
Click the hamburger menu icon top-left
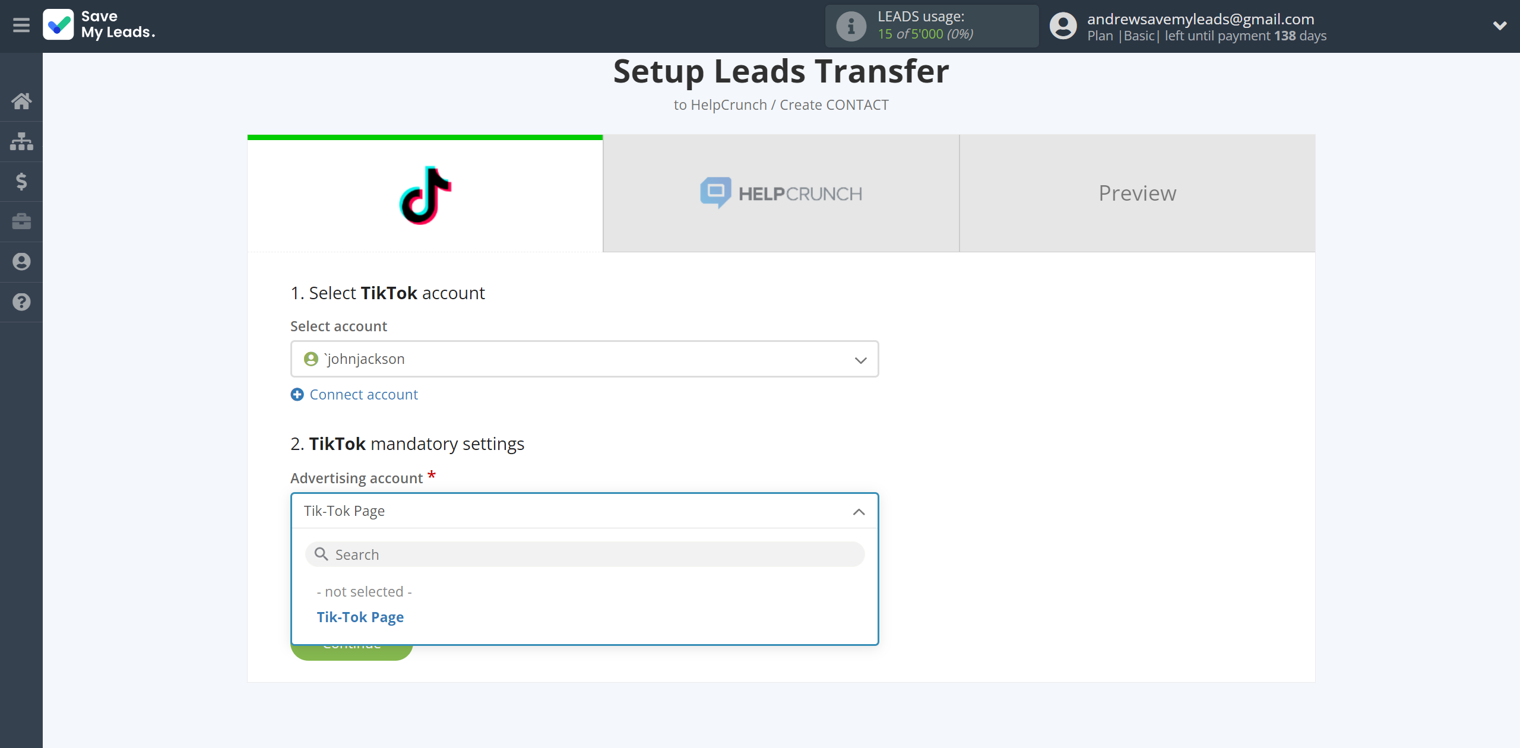[21, 25]
